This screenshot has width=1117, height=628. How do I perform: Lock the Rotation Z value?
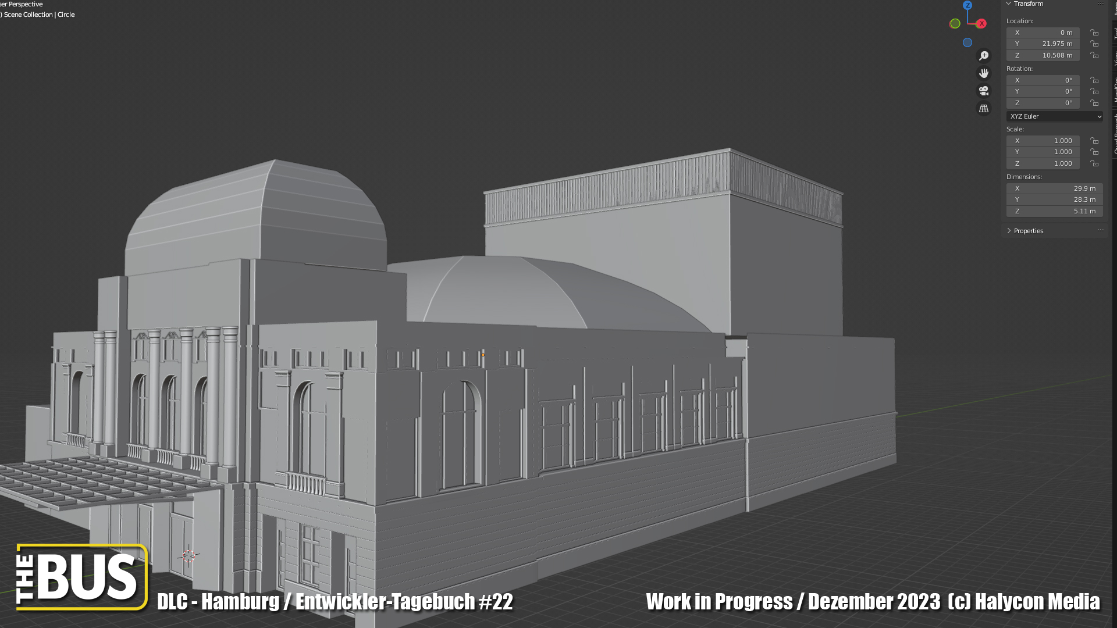[x=1094, y=103]
